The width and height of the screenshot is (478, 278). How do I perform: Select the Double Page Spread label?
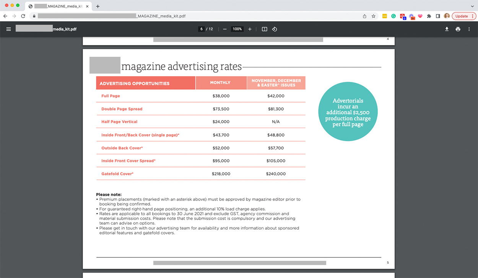coord(122,109)
